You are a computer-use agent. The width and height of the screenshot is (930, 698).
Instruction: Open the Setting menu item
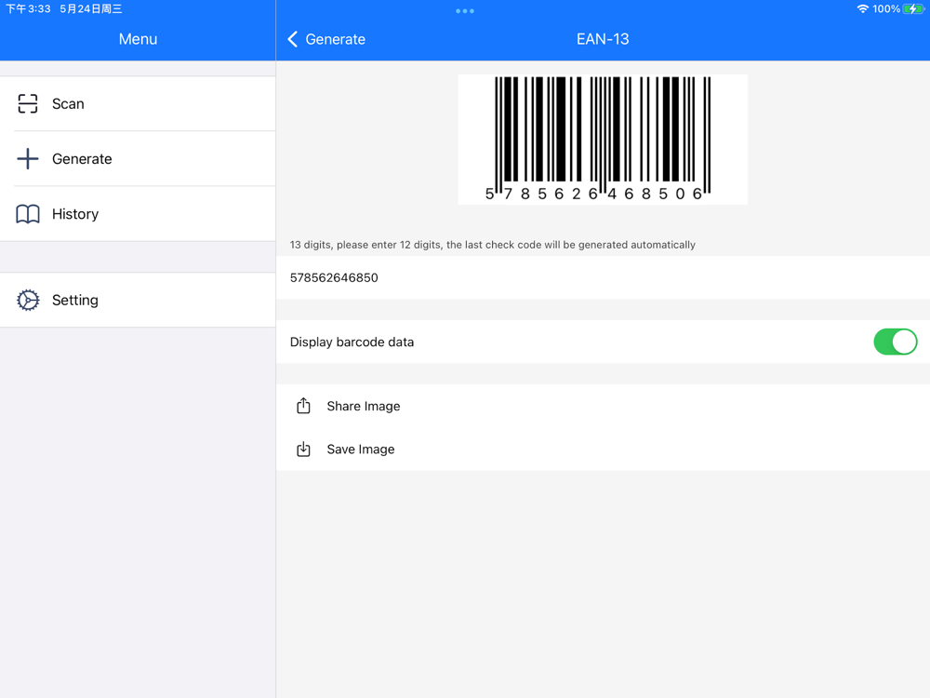[x=138, y=300]
